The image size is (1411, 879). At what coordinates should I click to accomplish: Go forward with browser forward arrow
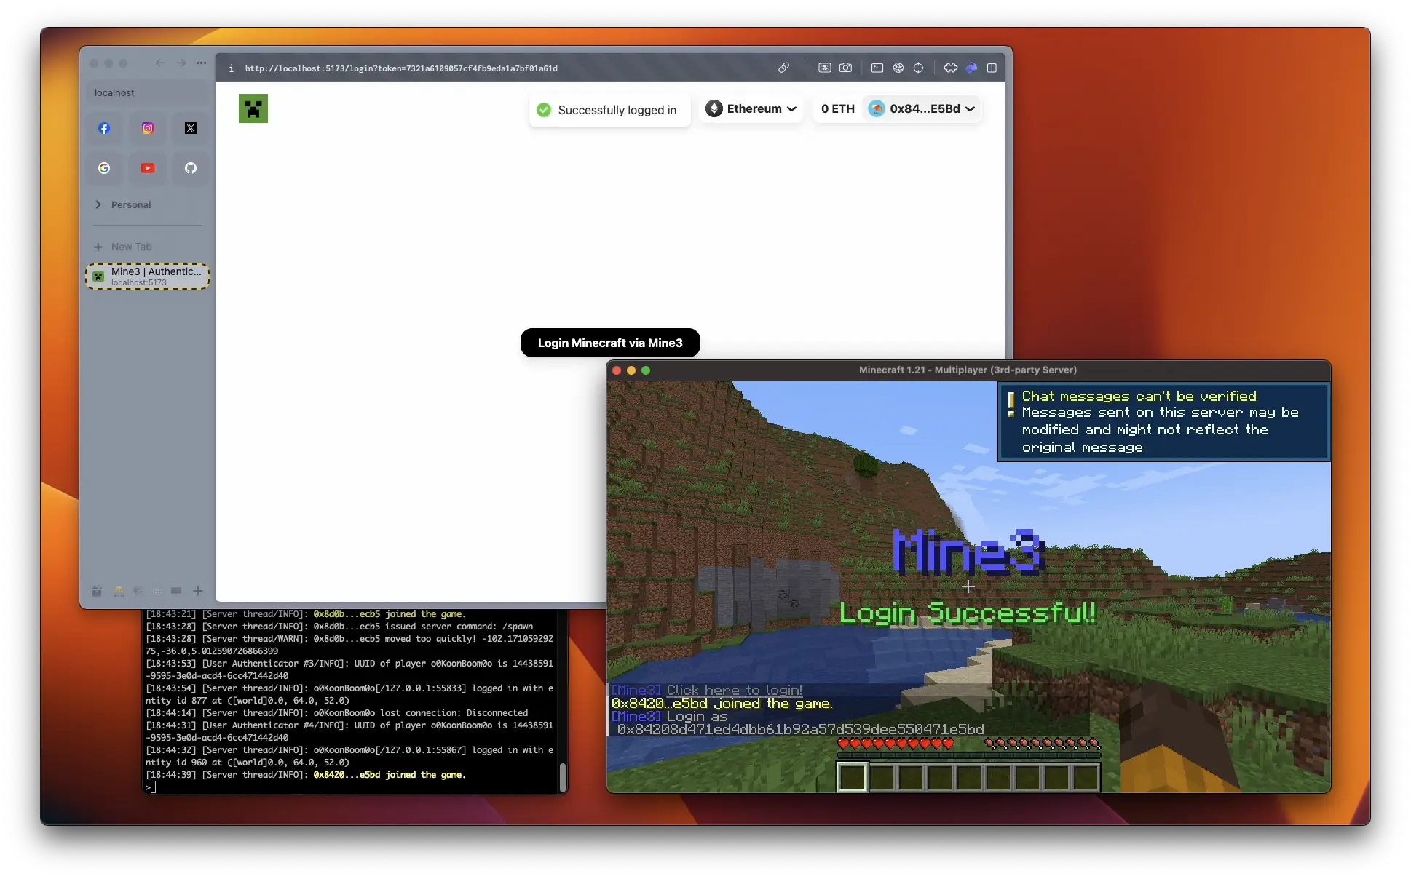pyautogui.click(x=181, y=63)
